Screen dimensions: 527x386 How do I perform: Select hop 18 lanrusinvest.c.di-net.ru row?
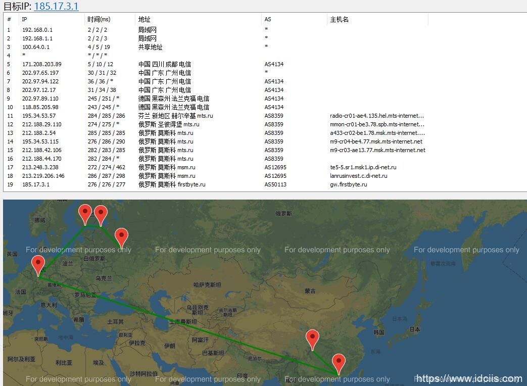(152, 176)
